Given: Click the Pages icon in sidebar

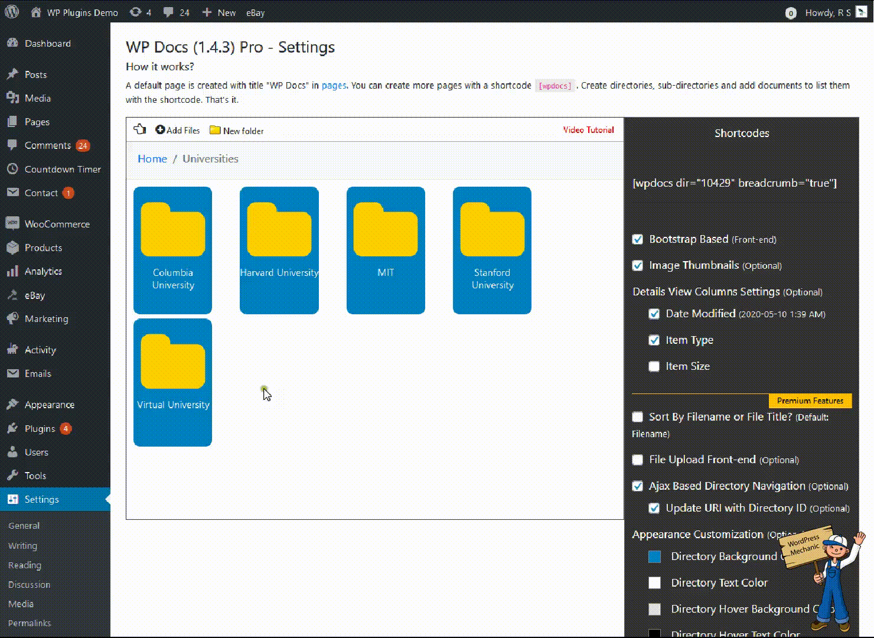Looking at the screenshot, I should coord(12,122).
